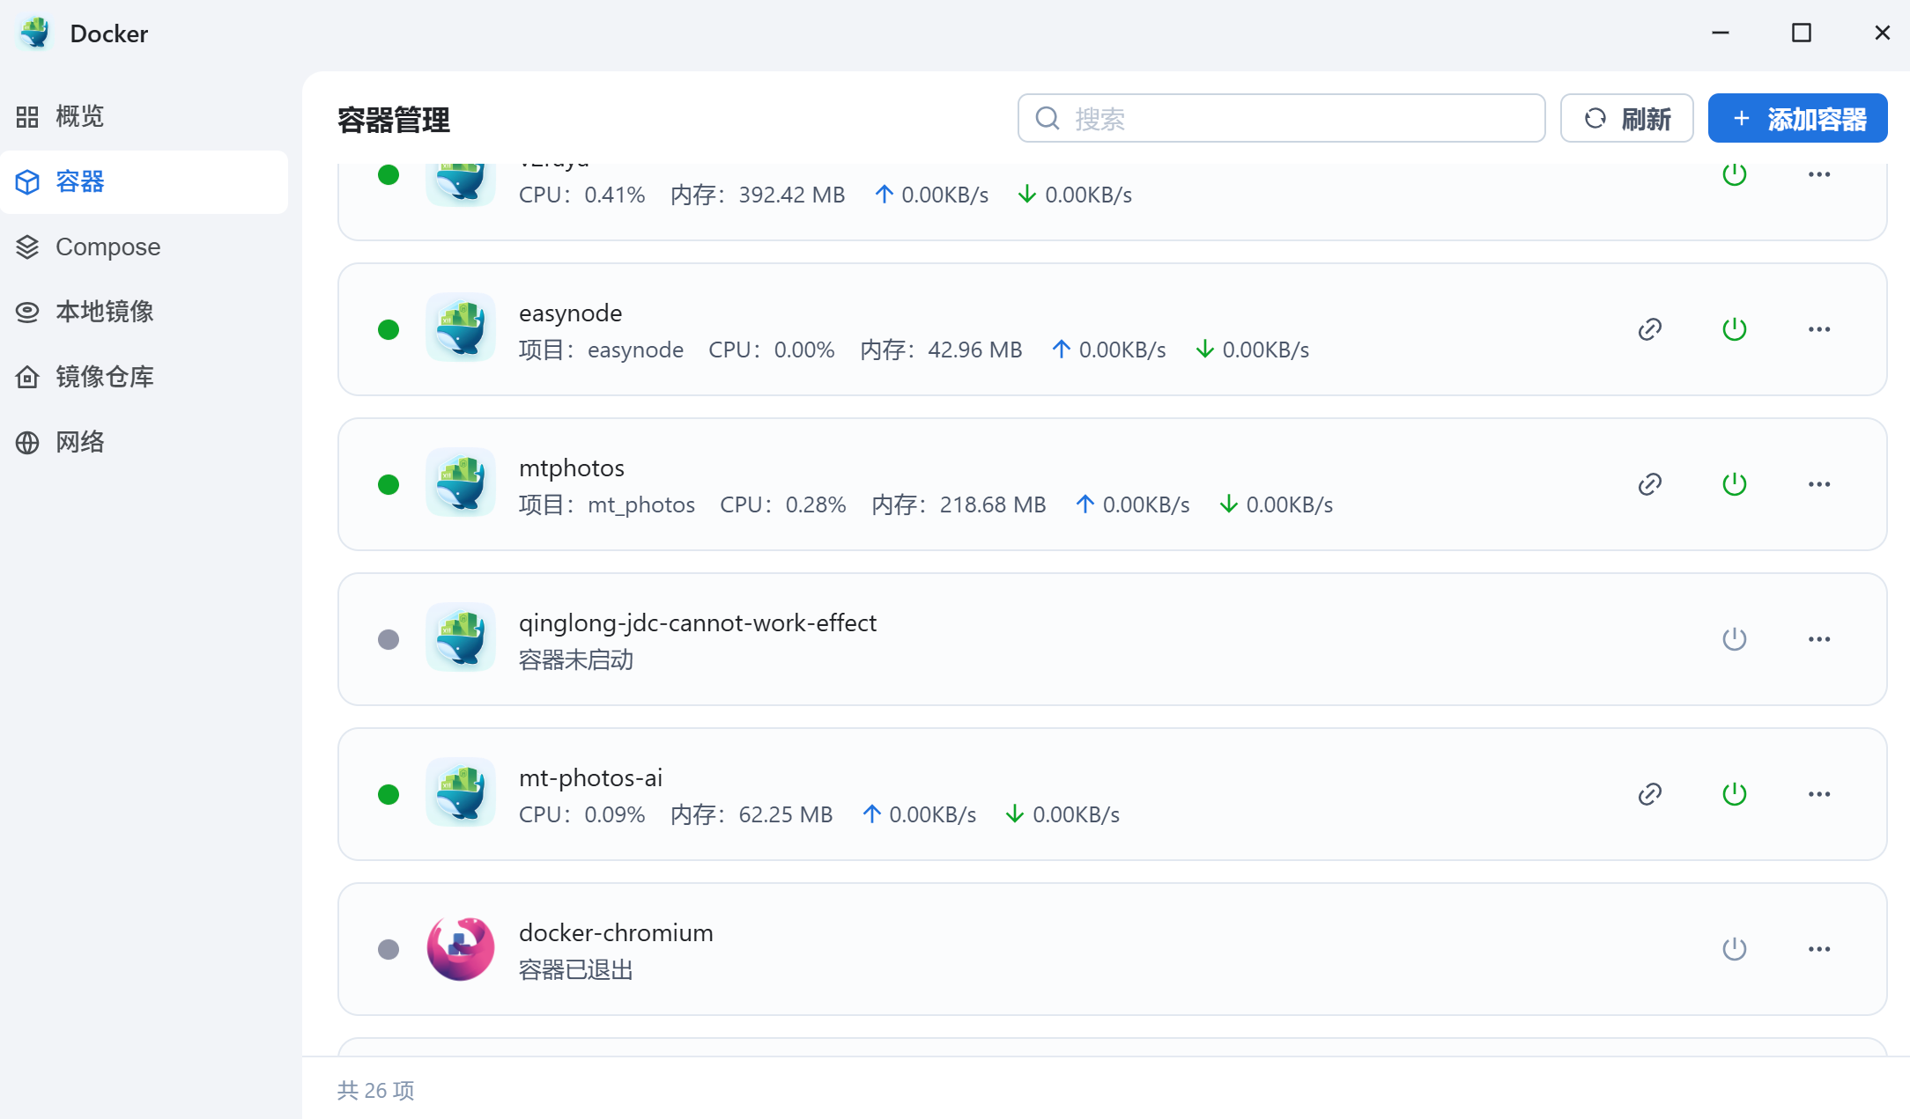Click the 共 26 项 total count
This screenshot has width=1910, height=1119.
click(375, 1091)
